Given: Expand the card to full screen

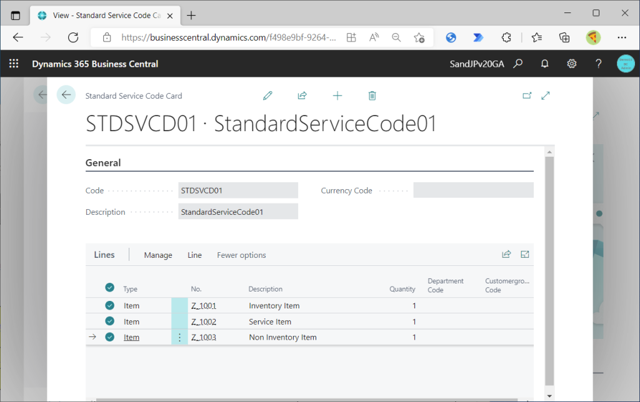Looking at the screenshot, I should click(546, 96).
